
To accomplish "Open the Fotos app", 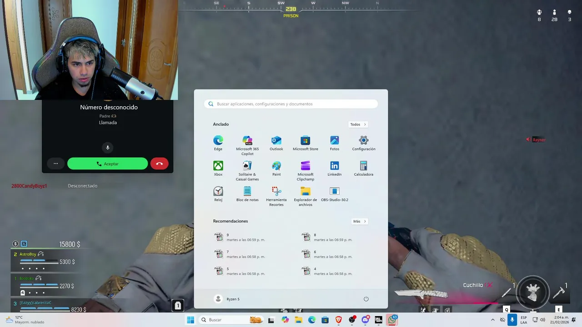I will point(335,143).
